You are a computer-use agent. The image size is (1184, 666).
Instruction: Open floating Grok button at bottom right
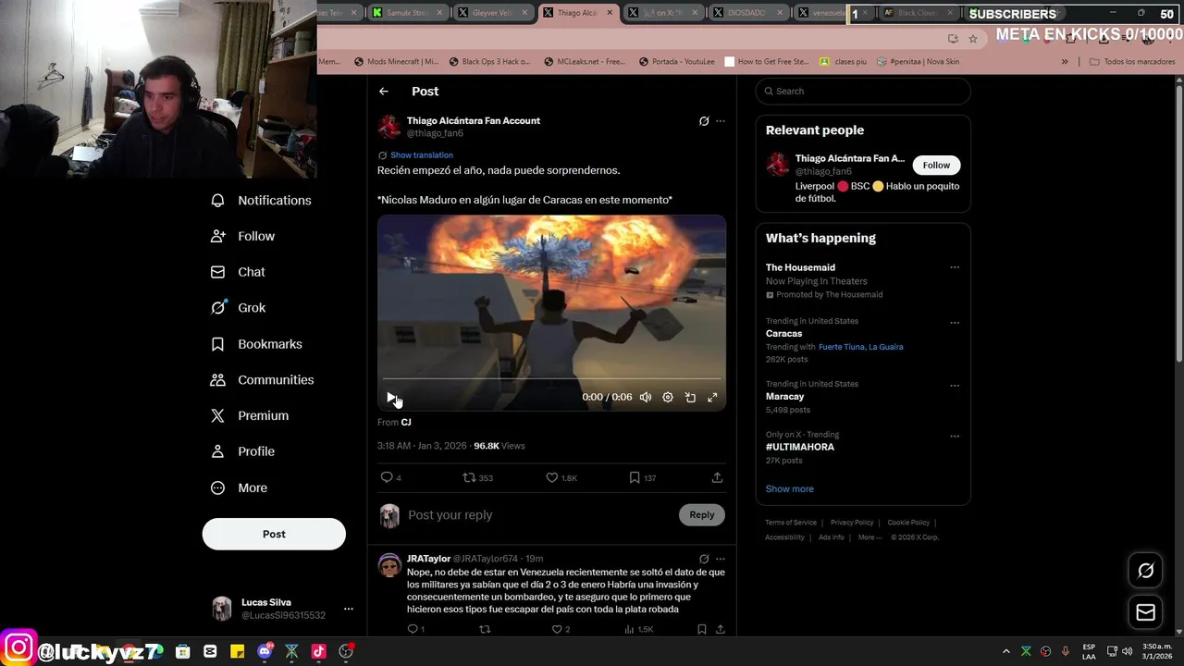pos(1145,571)
